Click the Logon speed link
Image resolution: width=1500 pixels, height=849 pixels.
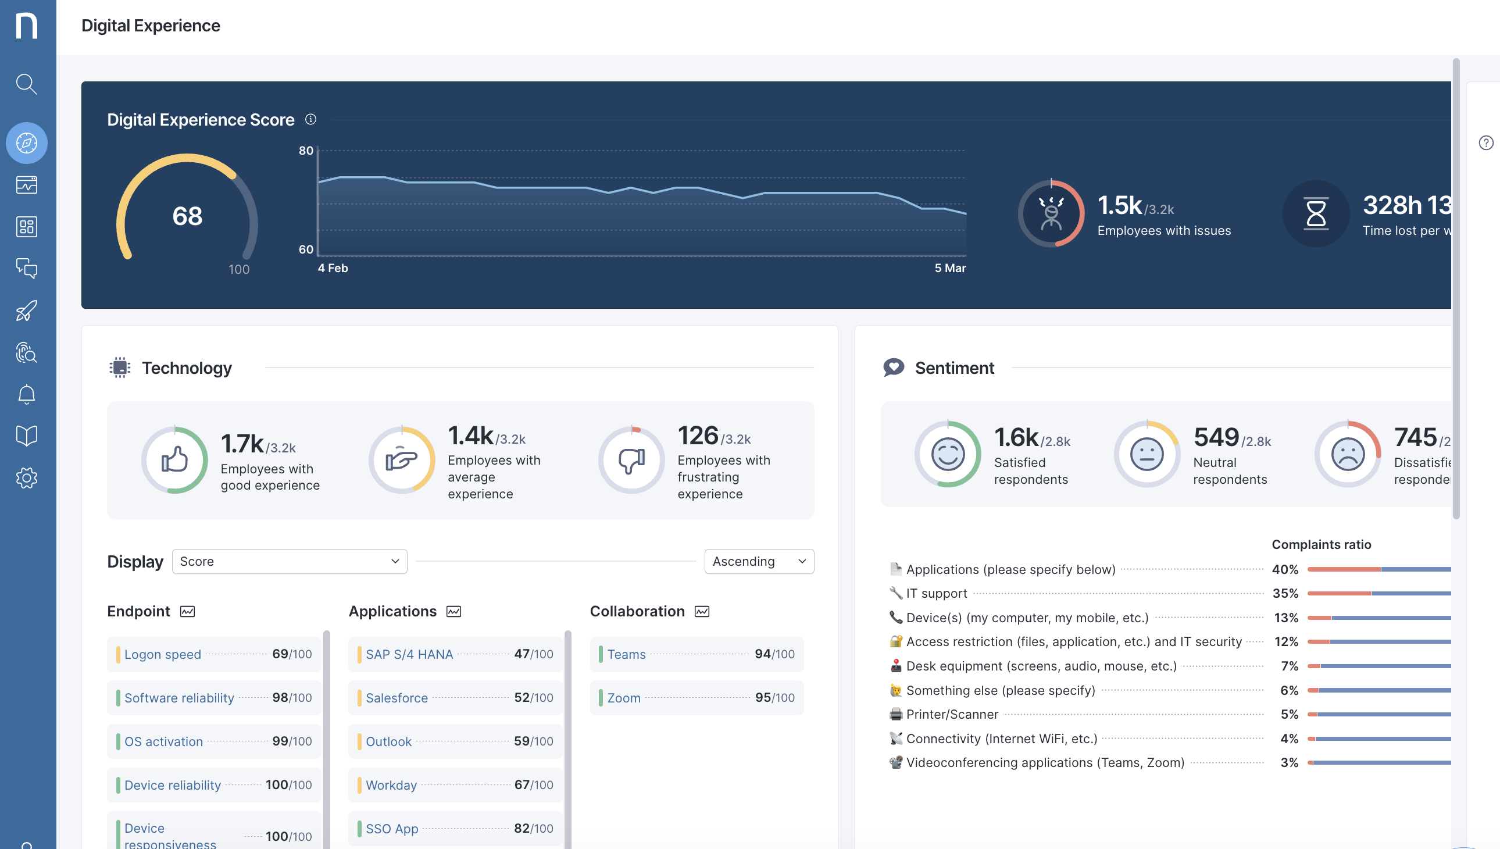[x=162, y=654]
